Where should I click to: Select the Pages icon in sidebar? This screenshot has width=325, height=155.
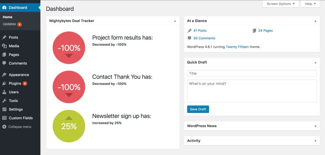coord(4,55)
